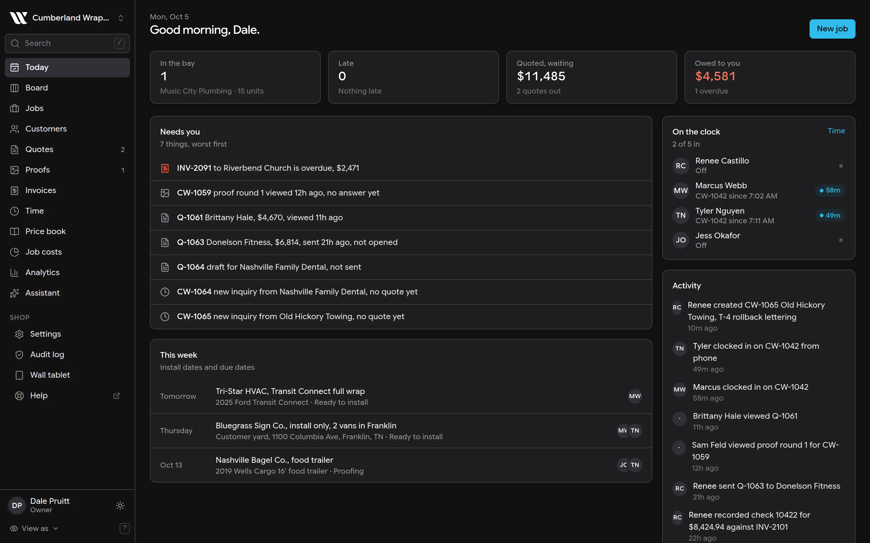This screenshot has height=543, width=870.
Task: Select Renee Castillo in On the clock
Action: (x=758, y=166)
